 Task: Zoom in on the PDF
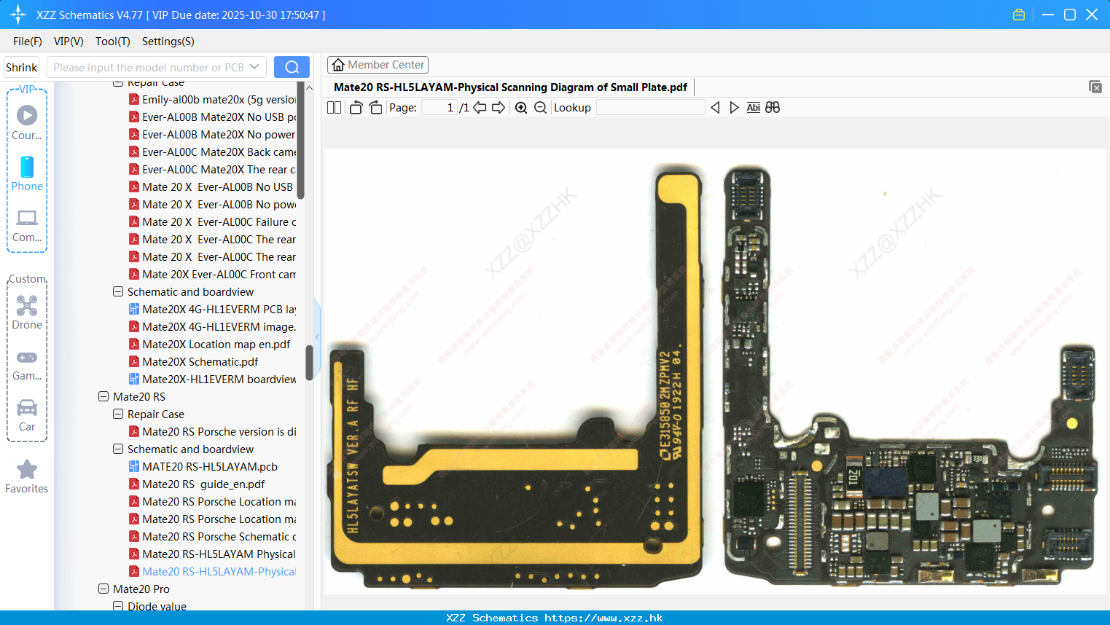click(521, 107)
